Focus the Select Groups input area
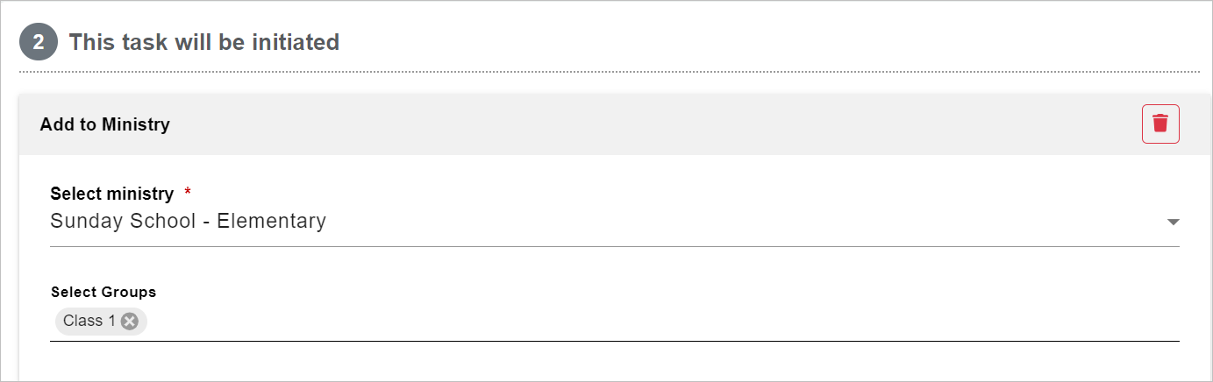The width and height of the screenshot is (1213, 382). click(x=614, y=321)
